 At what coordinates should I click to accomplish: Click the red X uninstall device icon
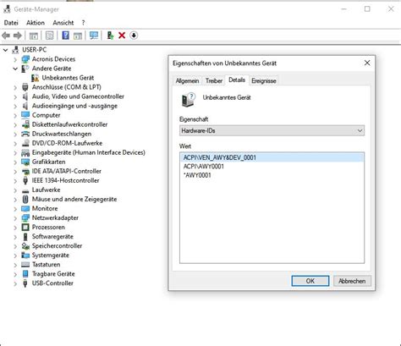pos(122,36)
